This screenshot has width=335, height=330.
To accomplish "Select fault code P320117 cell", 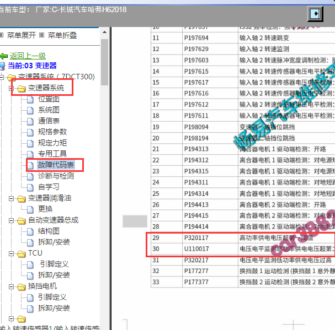I will coord(210,237).
